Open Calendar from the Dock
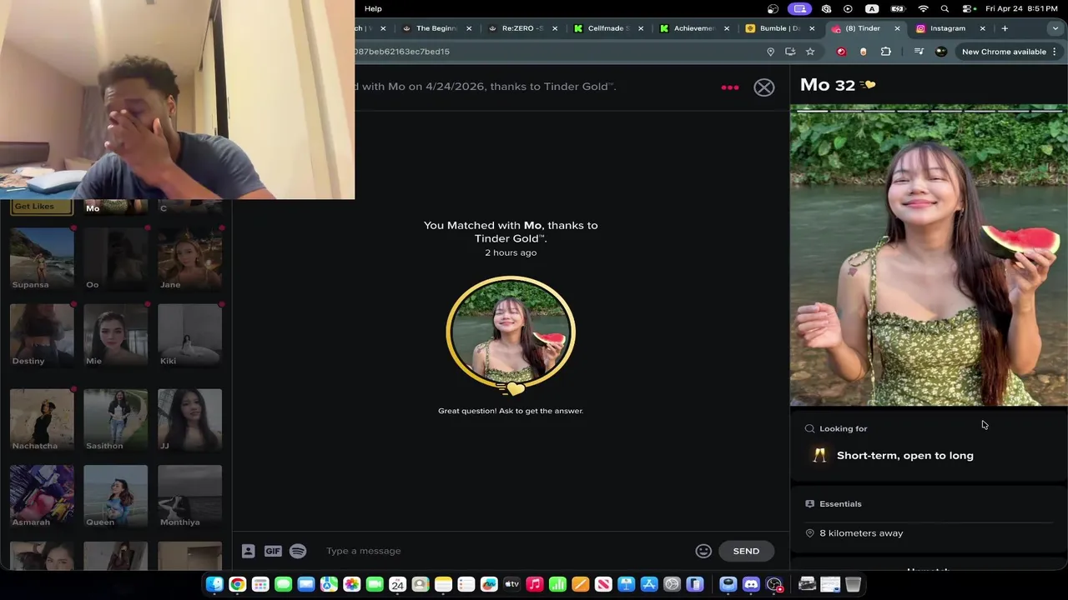This screenshot has height=600, width=1068. (x=397, y=585)
